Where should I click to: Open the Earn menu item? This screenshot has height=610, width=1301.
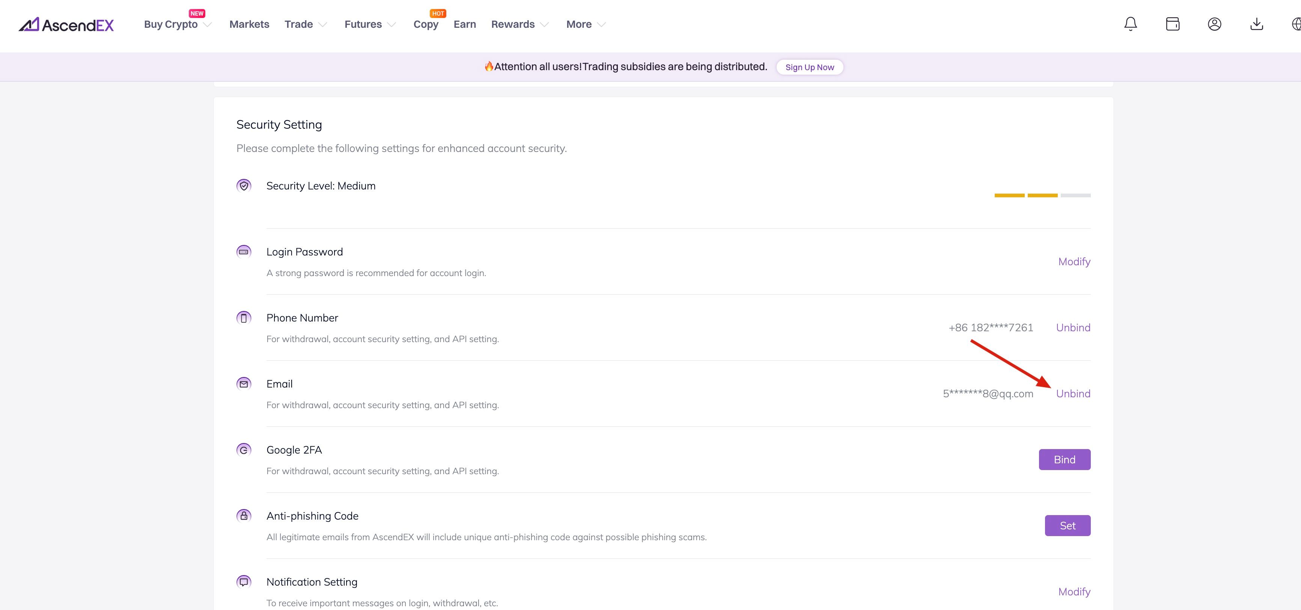coord(464,24)
